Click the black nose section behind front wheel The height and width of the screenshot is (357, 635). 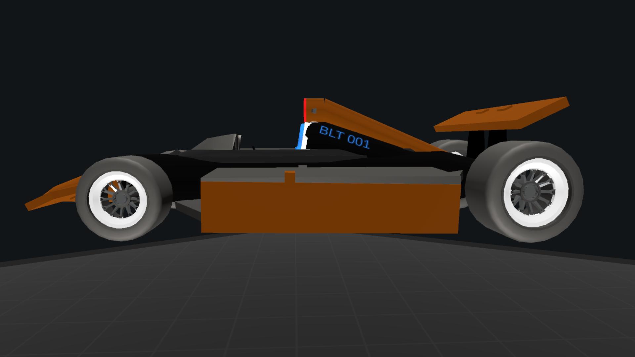185,178
